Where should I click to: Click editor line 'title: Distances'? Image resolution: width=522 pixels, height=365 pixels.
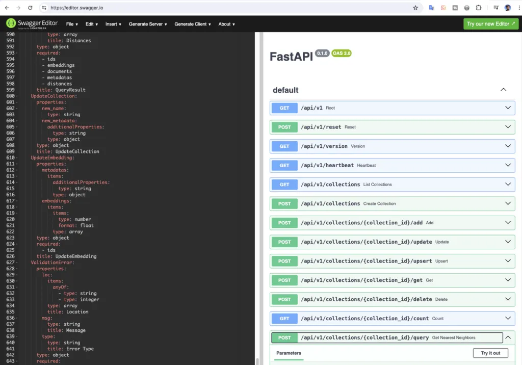69,41
